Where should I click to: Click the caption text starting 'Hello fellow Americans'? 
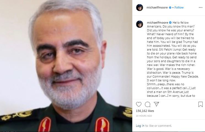(172, 59)
